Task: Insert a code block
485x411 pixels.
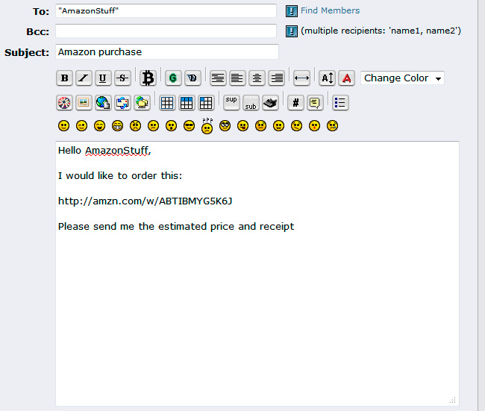Action: (x=295, y=103)
